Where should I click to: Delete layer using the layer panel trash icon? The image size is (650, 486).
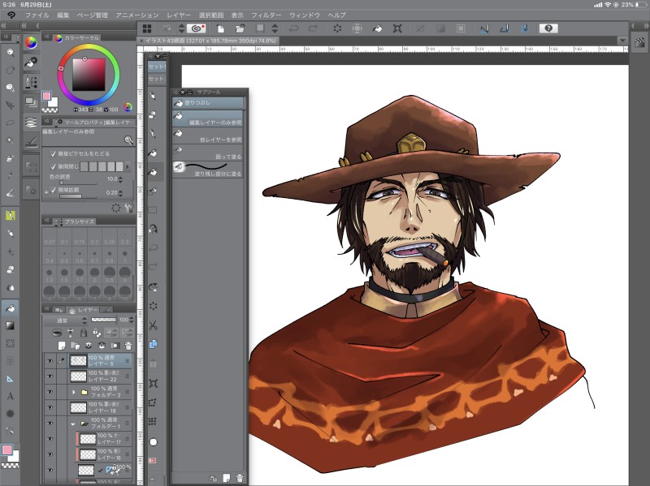click(128, 345)
